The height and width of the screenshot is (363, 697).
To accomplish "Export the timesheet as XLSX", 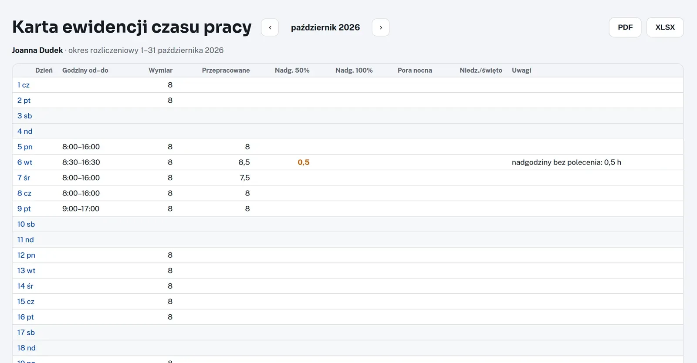I will [x=665, y=27].
